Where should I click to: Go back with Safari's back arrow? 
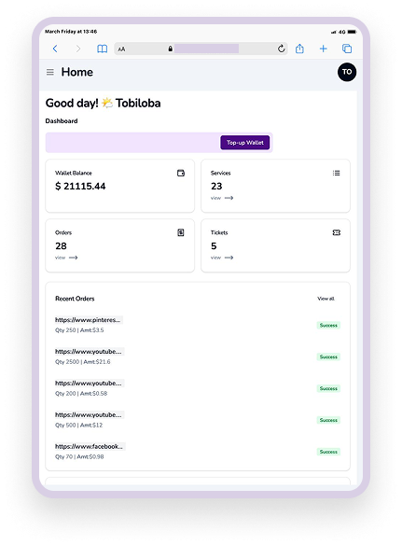(x=55, y=49)
